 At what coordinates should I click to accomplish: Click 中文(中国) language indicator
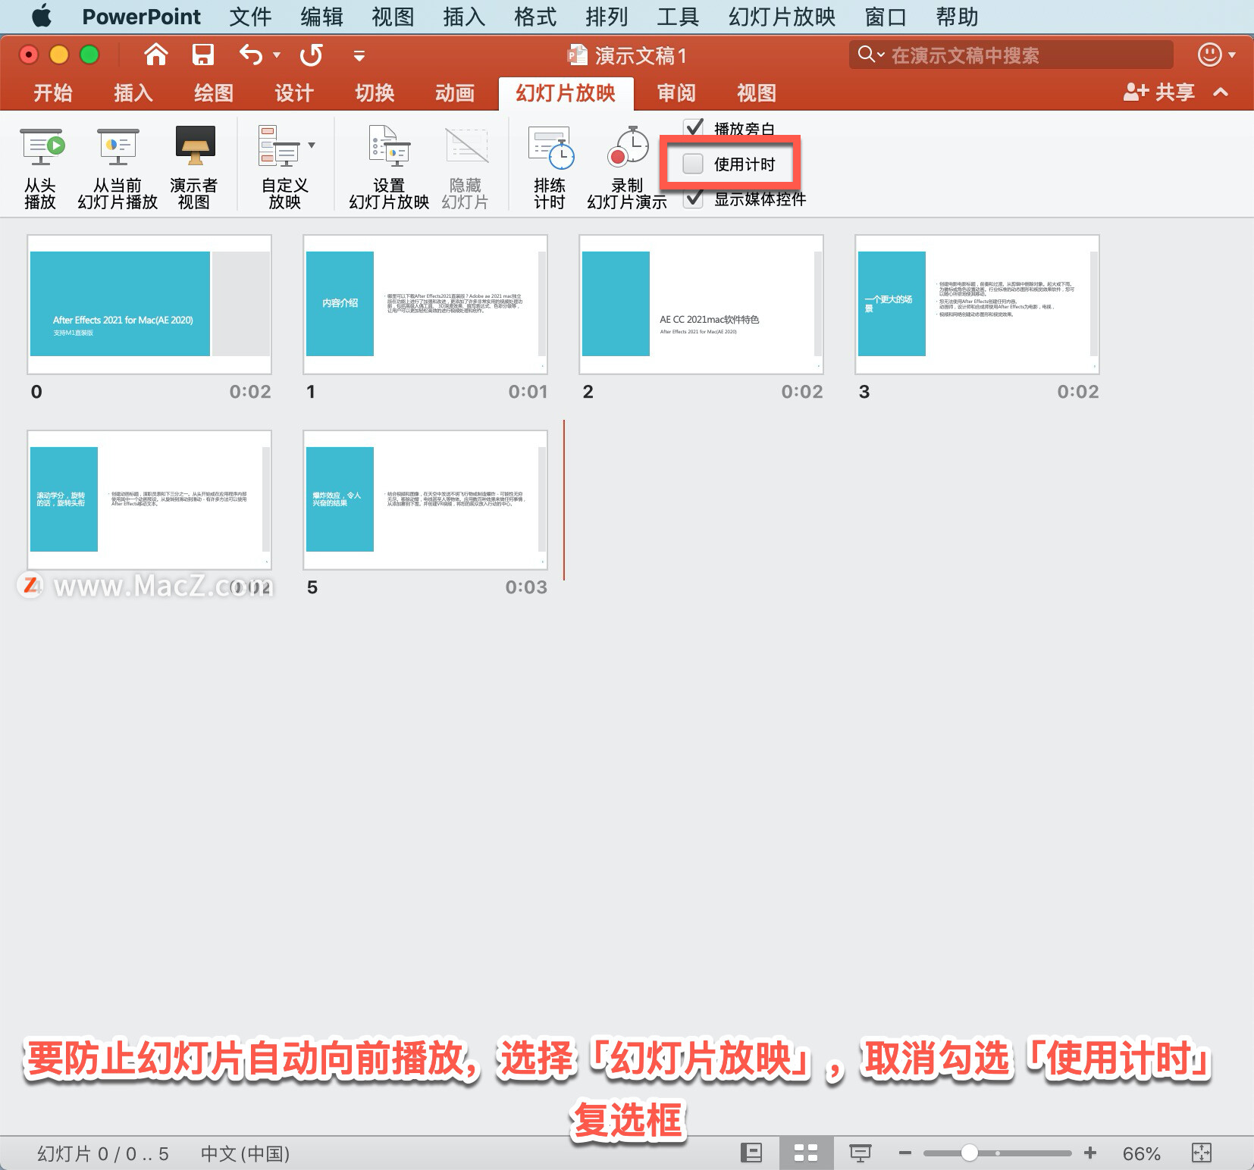pyautogui.click(x=245, y=1153)
